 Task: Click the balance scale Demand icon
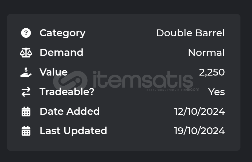point(26,53)
